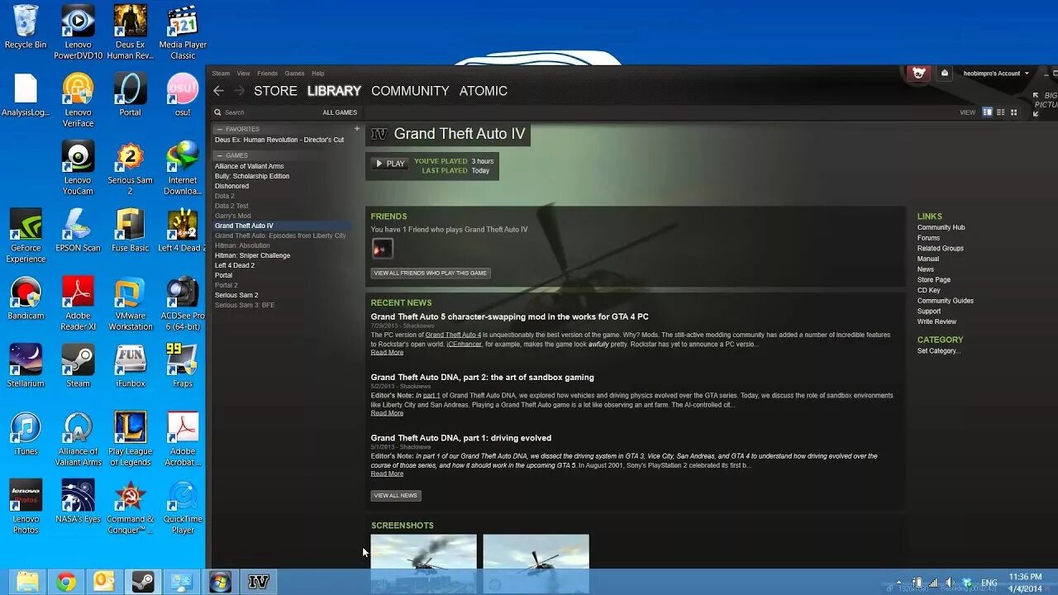Read more on character-swapping mod article
Viewport: 1058px width, 595px height.
coord(387,353)
